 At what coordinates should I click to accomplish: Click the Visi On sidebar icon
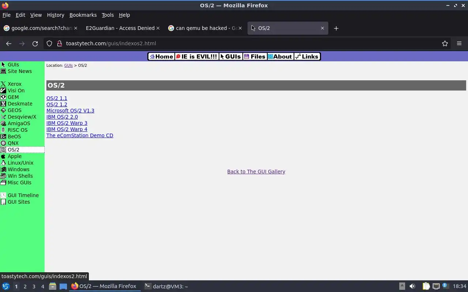pyautogui.click(x=3, y=91)
